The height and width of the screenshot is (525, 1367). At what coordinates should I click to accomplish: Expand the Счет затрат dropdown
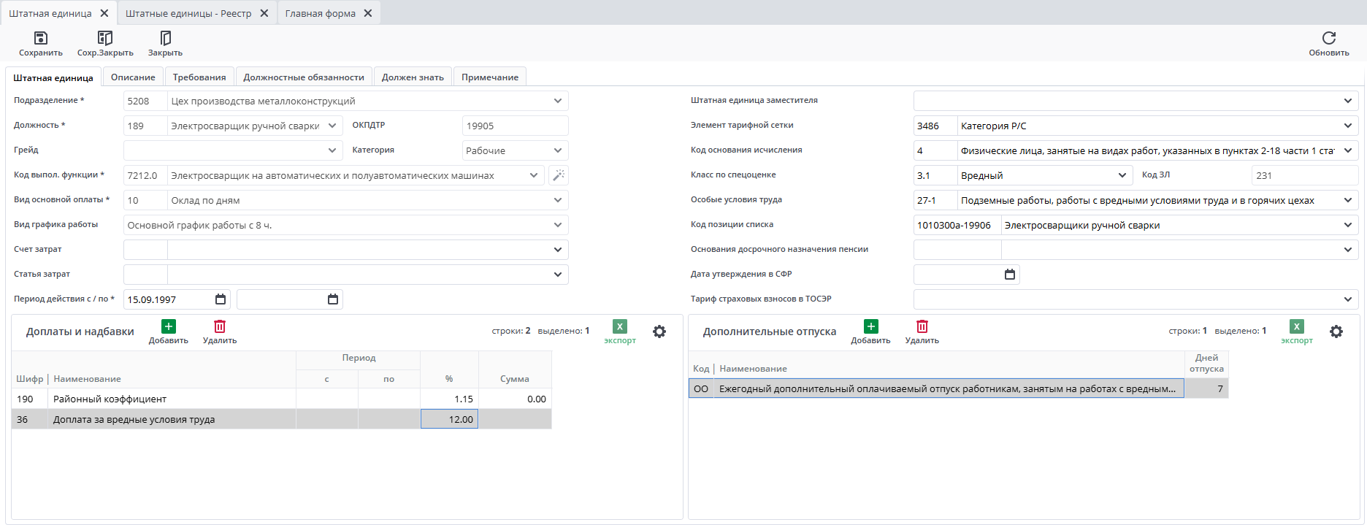coord(558,250)
